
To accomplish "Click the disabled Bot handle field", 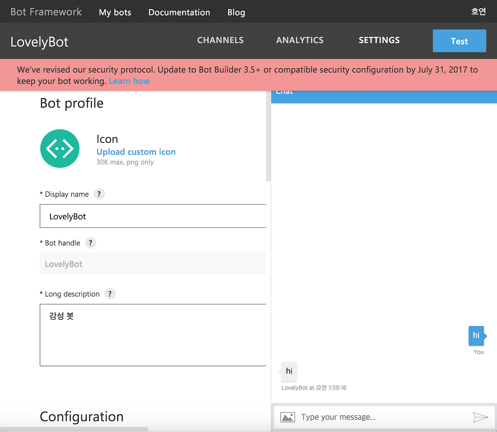I will 153,264.
